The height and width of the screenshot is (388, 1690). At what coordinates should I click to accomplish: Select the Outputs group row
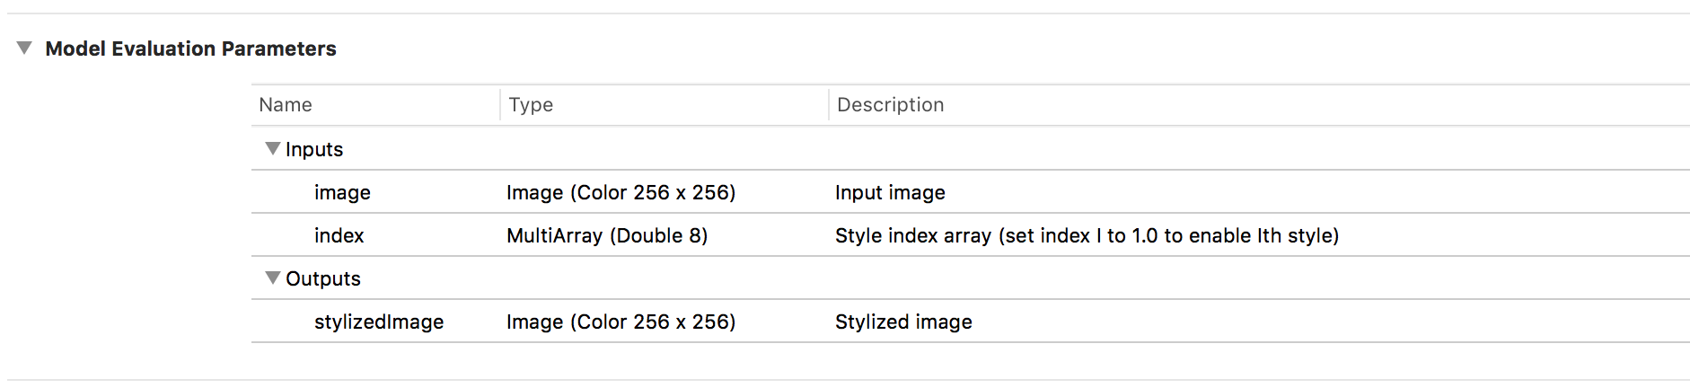[971, 278]
